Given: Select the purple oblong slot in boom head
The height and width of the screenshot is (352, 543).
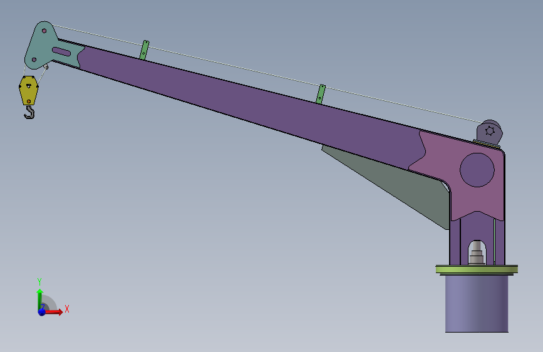Looking at the screenshot, I should [61, 52].
